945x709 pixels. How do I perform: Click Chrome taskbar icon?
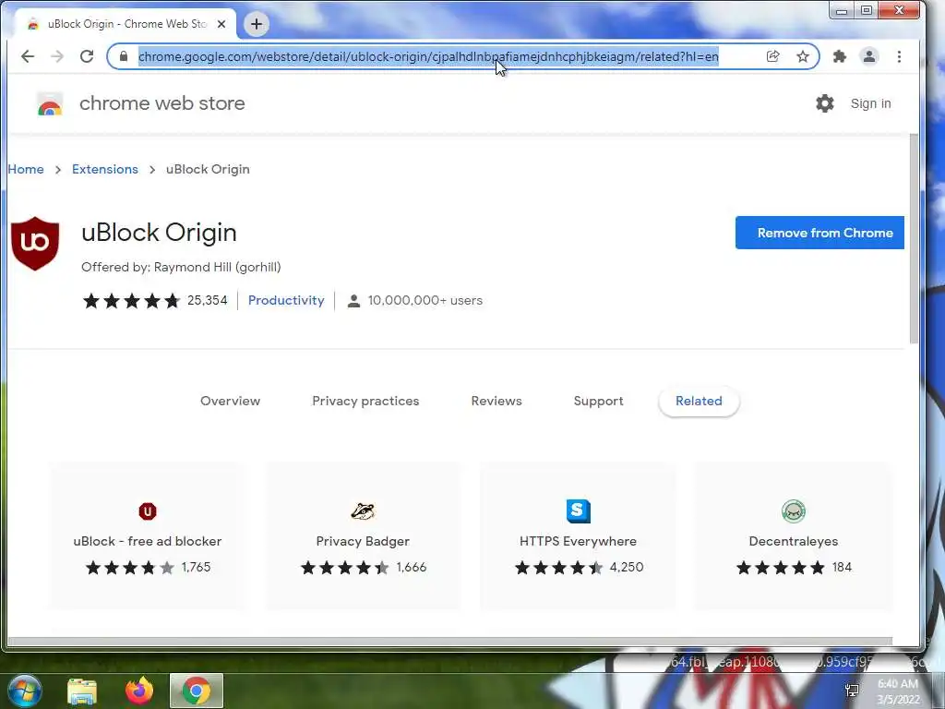click(197, 691)
